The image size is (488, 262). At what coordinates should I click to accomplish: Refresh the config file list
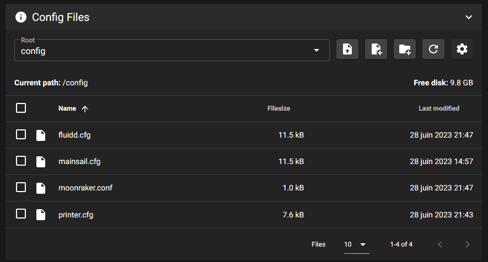(433, 50)
